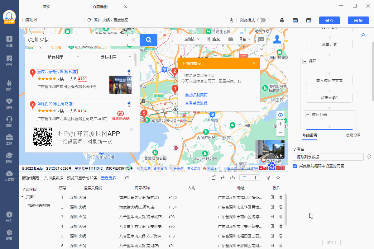Clear the 深圳 火锅 search box
This screenshot has width=374, height=249.
(x=133, y=40)
